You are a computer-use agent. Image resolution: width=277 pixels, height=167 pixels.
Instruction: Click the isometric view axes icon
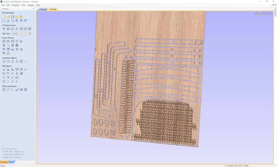coord(260,13)
